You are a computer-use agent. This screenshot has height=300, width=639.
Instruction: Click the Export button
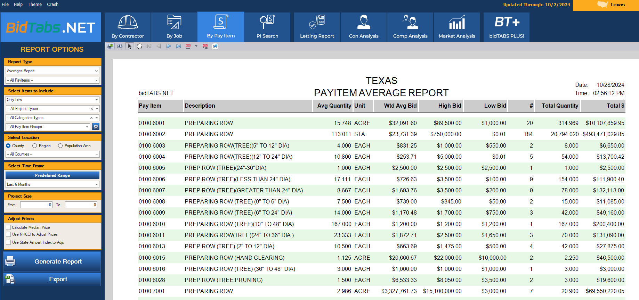point(52,279)
